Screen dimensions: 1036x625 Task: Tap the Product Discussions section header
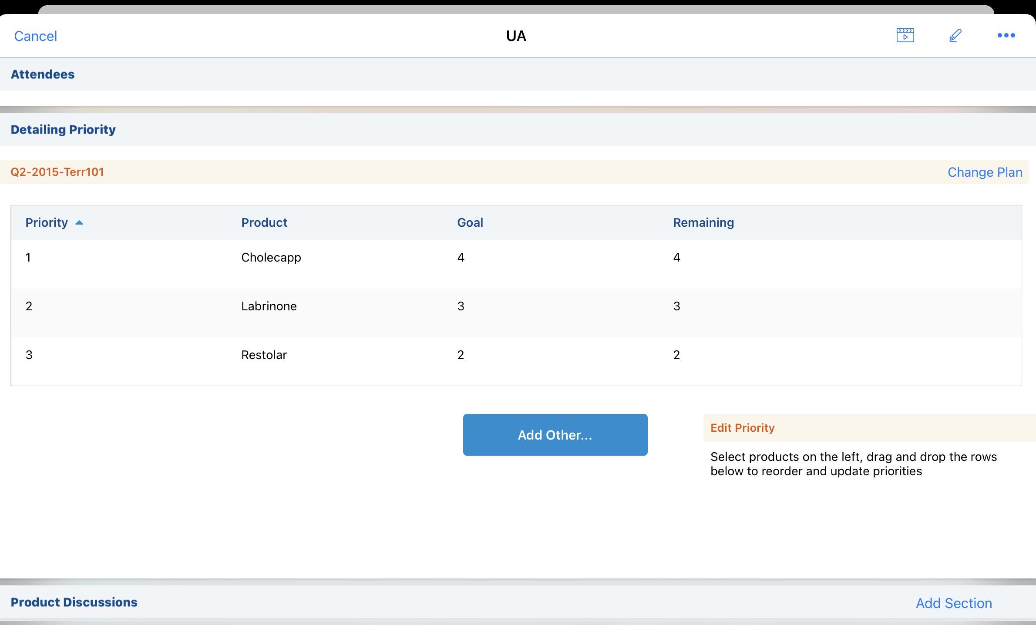(x=74, y=602)
